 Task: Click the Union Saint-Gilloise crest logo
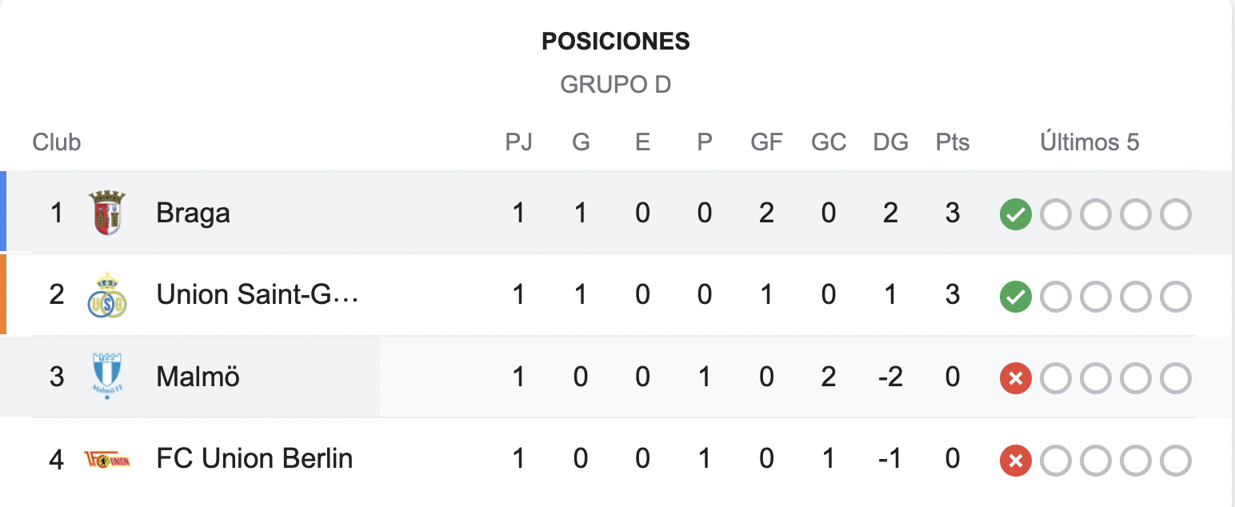pos(107,295)
